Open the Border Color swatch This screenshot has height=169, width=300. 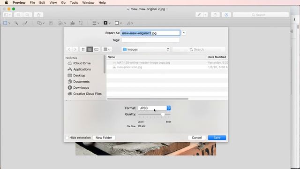pyautogui.click(x=107, y=23)
